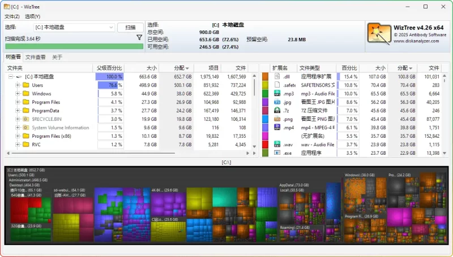The height and width of the screenshot is (257, 453).
Task: Click the orange .dll color swatch
Action: (265, 76)
